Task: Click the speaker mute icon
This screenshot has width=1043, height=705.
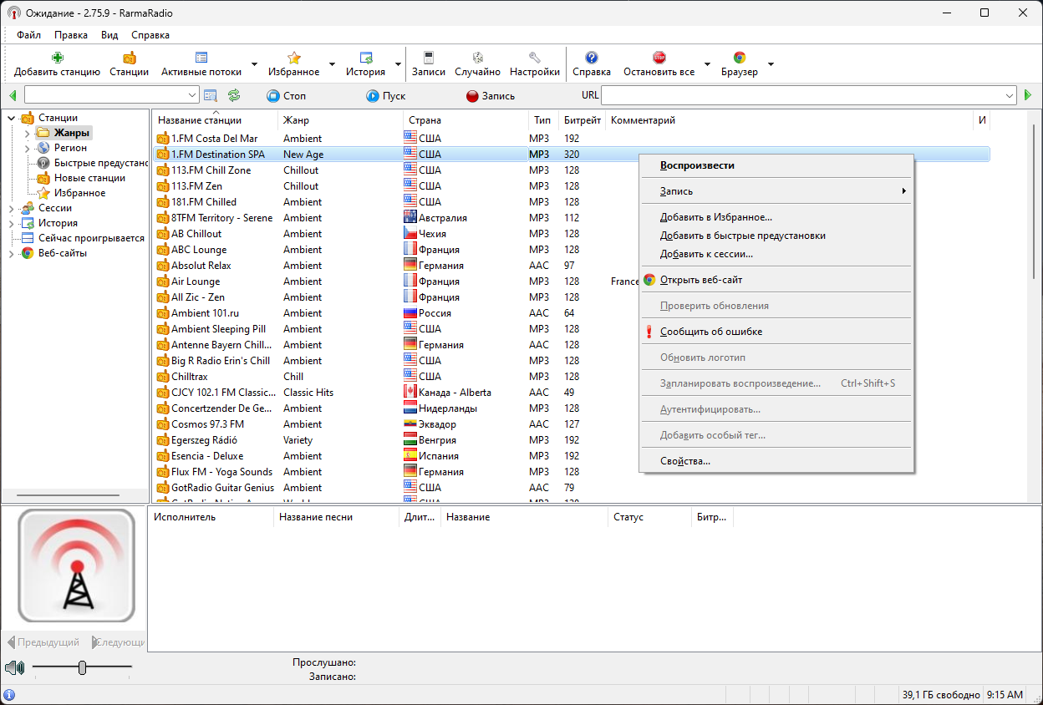Action: [x=14, y=667]
